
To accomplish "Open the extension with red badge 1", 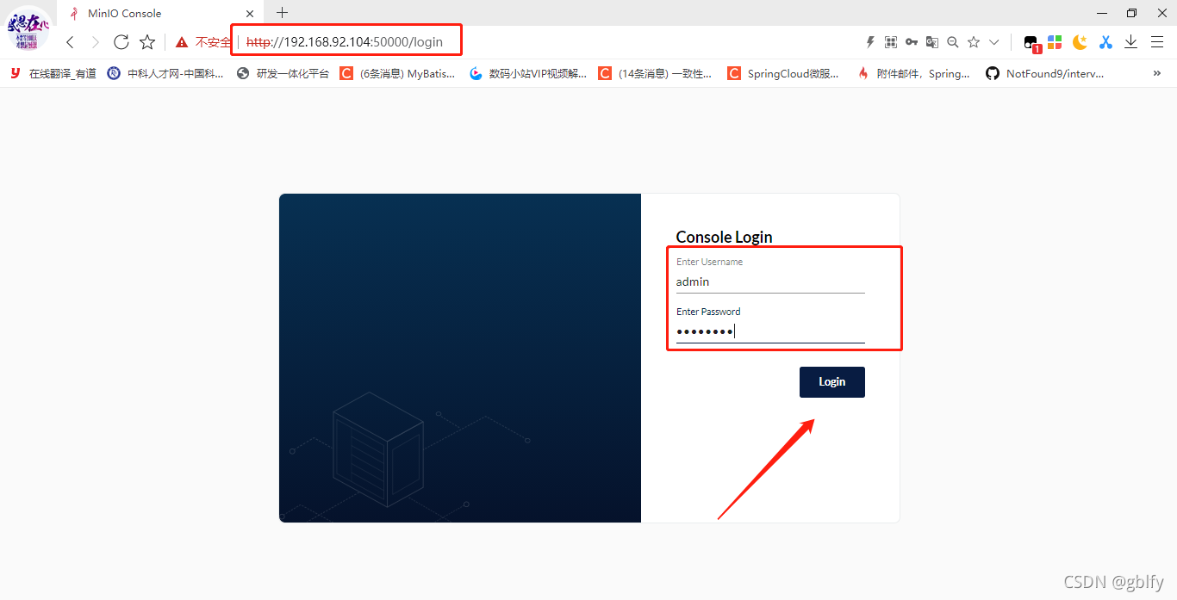I will coord(1031,43).
